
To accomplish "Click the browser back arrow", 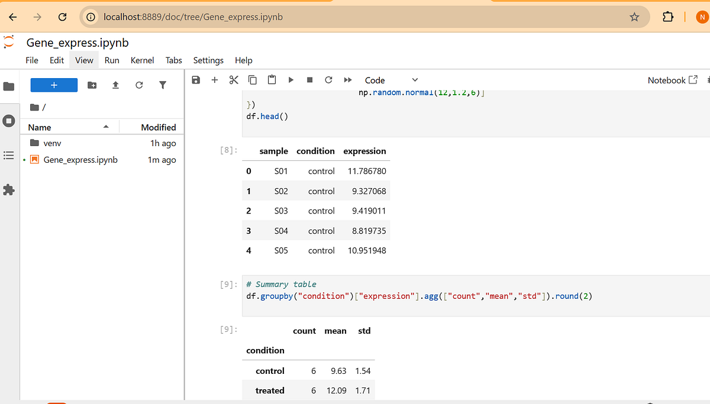I will 13,17.
